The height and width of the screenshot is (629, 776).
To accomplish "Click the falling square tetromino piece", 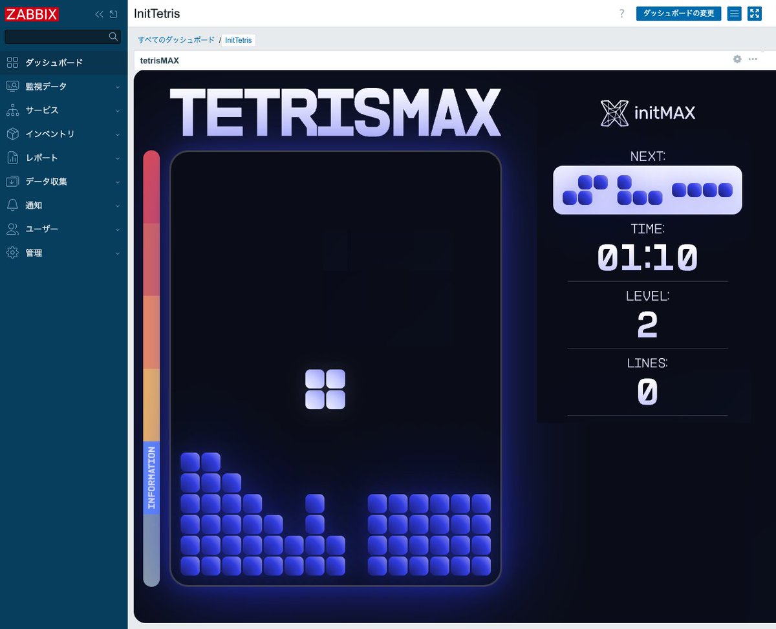I will (x=325, y=389).
